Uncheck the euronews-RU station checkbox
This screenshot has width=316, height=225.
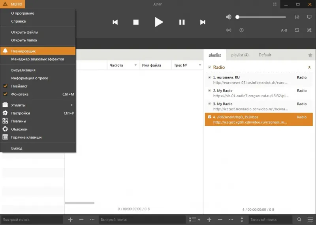pos(209,77)
